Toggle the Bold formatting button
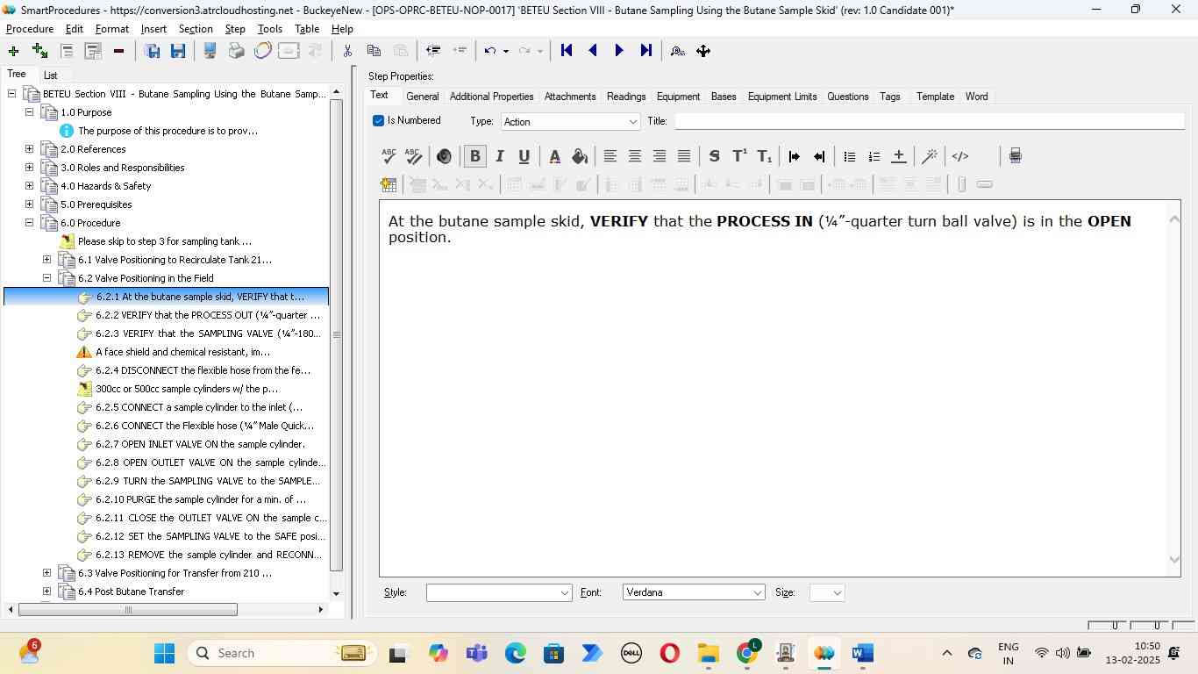The height and width of the screenshot is (674, 1198). pos(474,156)
